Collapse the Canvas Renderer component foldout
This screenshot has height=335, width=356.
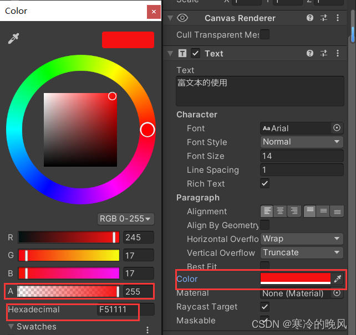[170, 18]
